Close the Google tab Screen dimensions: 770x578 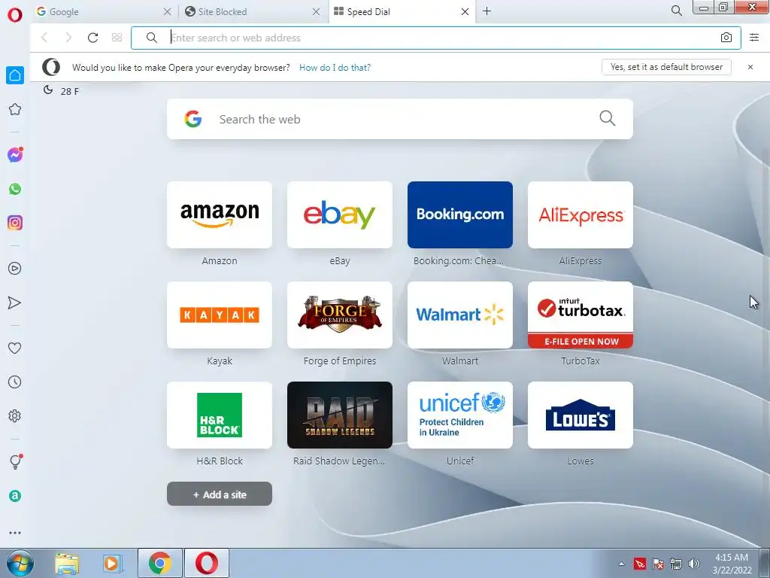167,12
